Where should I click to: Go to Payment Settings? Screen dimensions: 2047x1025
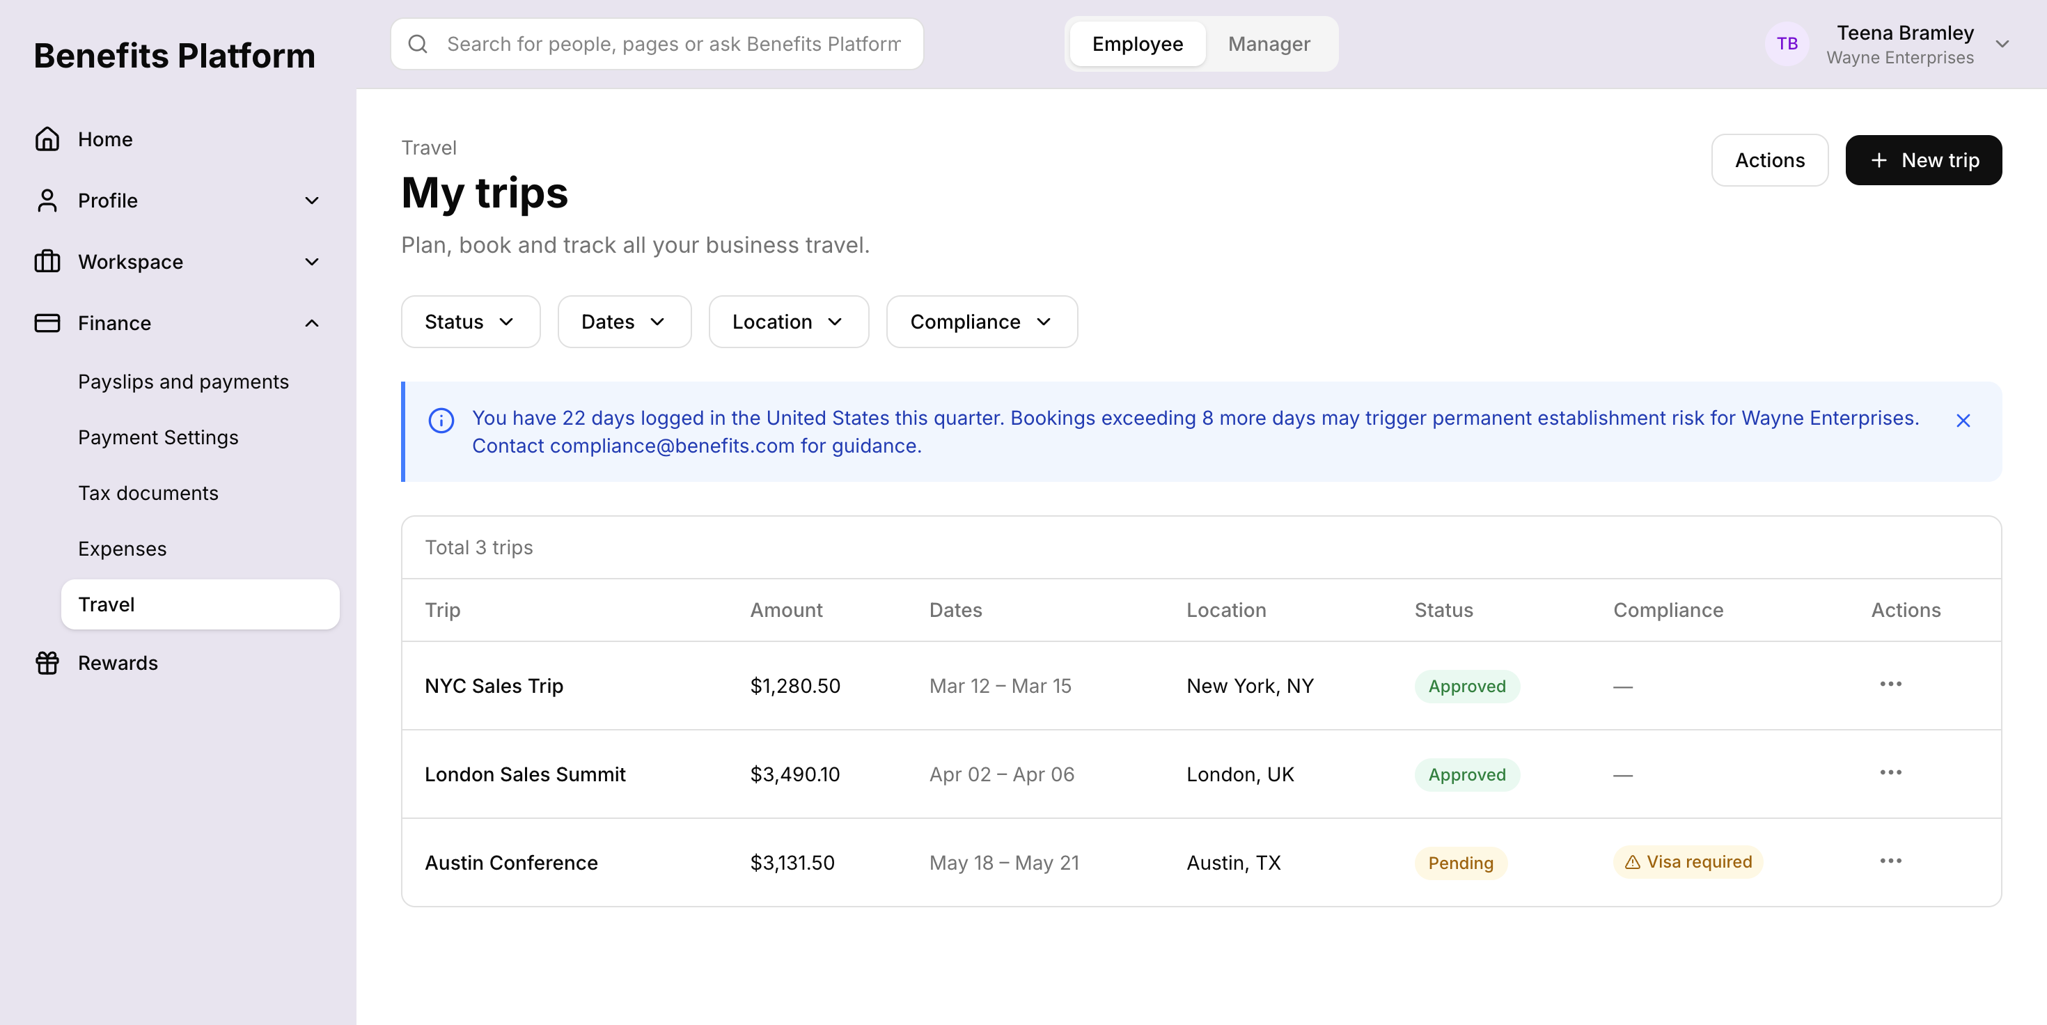(x=158, y=437)
